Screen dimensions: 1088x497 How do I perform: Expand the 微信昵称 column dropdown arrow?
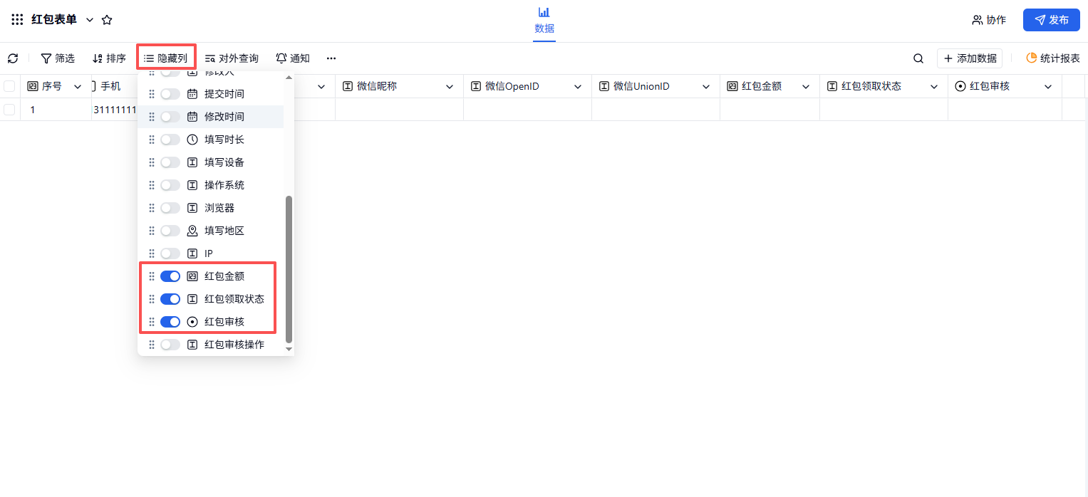click(450, 87)
